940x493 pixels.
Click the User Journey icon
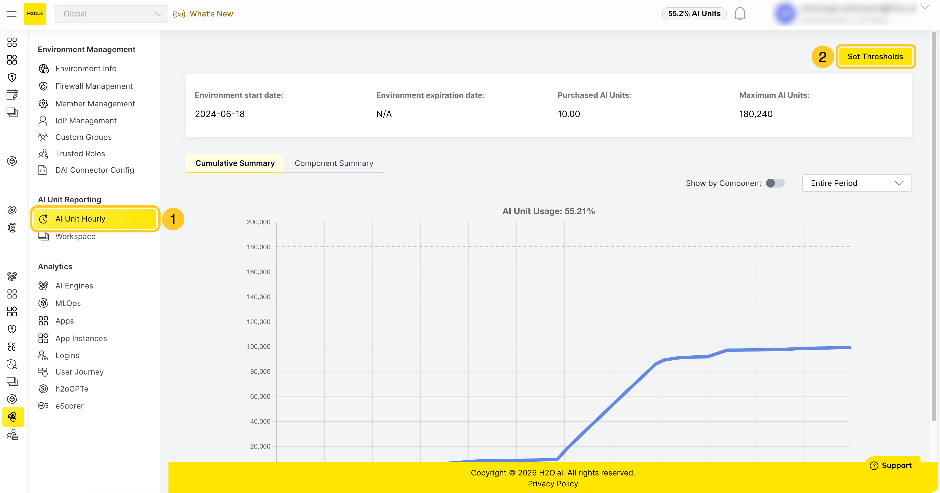tap(43, 372)
